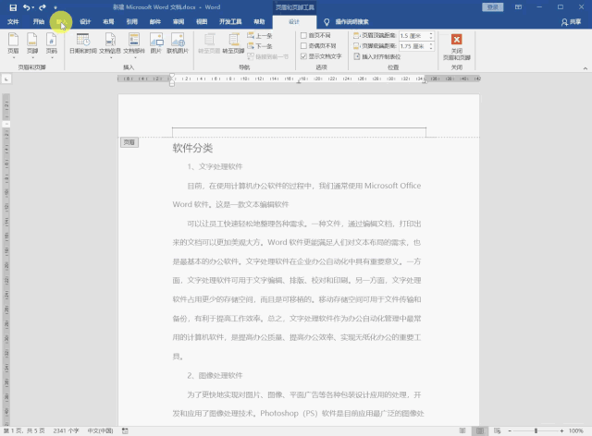Click 插入对齐制表位 (Insert Alignment Tab)

(x=376, y=56)
